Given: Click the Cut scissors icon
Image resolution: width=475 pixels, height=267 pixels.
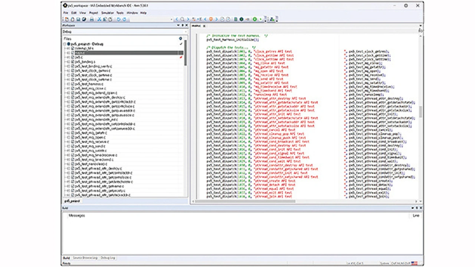Looking at the screenshot, I should pos(99,19).
